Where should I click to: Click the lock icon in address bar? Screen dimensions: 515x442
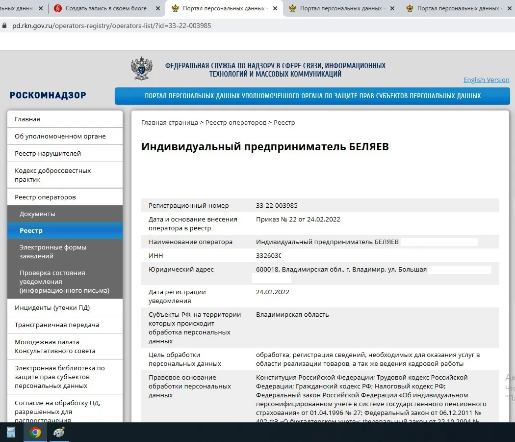(4, 26)
